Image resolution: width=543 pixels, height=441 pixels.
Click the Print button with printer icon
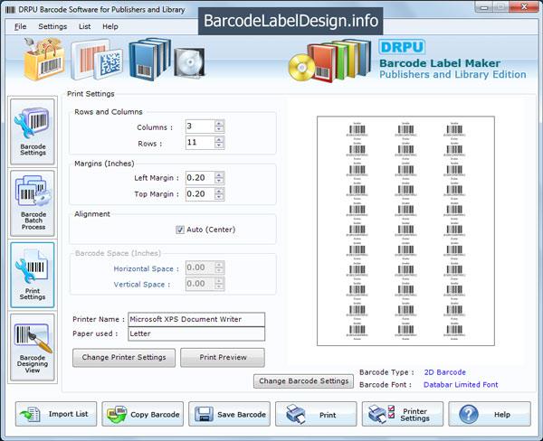click(x=315, y=414)
